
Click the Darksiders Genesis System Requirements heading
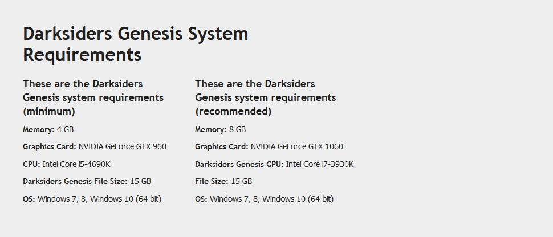pos(136,44)
